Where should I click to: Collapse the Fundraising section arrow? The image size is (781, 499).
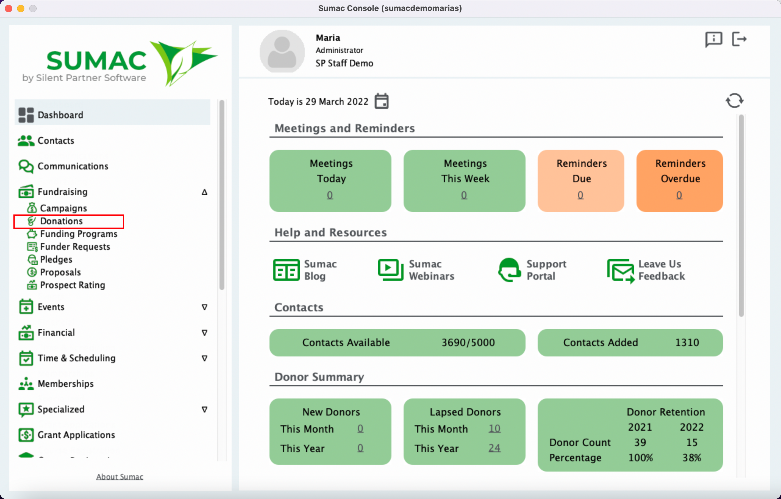pyautogui.click(x=204, y=192)
